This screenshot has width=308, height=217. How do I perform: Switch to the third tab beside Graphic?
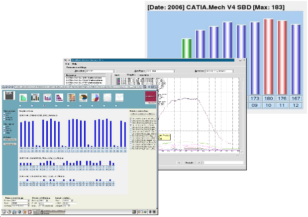pos(145,75)
